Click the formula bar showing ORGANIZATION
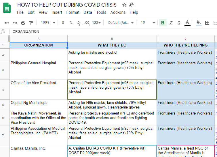The height and width of the screenshot is (157, 217). pyautogui.click(x=113, y=32)
